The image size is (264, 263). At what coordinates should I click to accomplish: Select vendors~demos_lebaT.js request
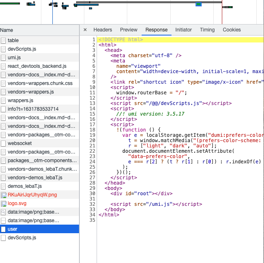39,177
